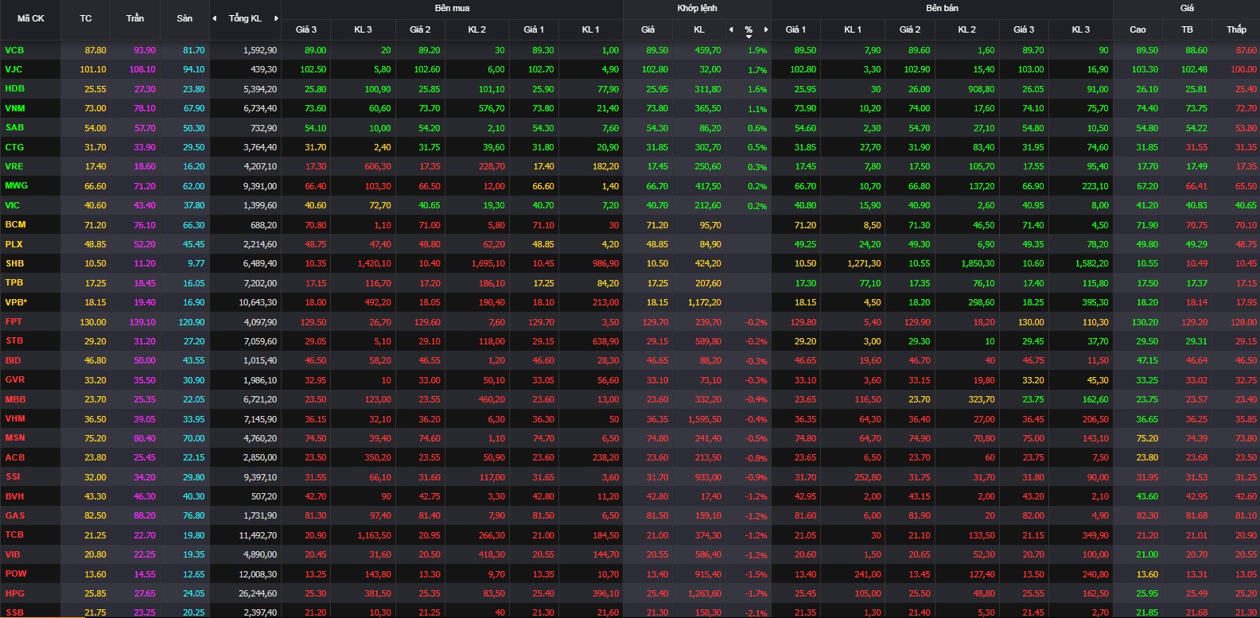Open stock symbol SHB
Screen dimensions: 1260x618
point(14,263)
